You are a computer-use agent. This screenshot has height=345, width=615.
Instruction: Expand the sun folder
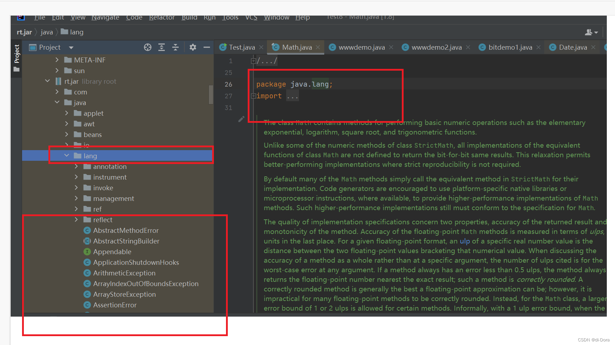(57, 71)
